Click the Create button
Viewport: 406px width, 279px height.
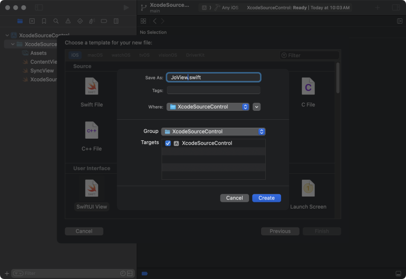(x=266, y=198)
